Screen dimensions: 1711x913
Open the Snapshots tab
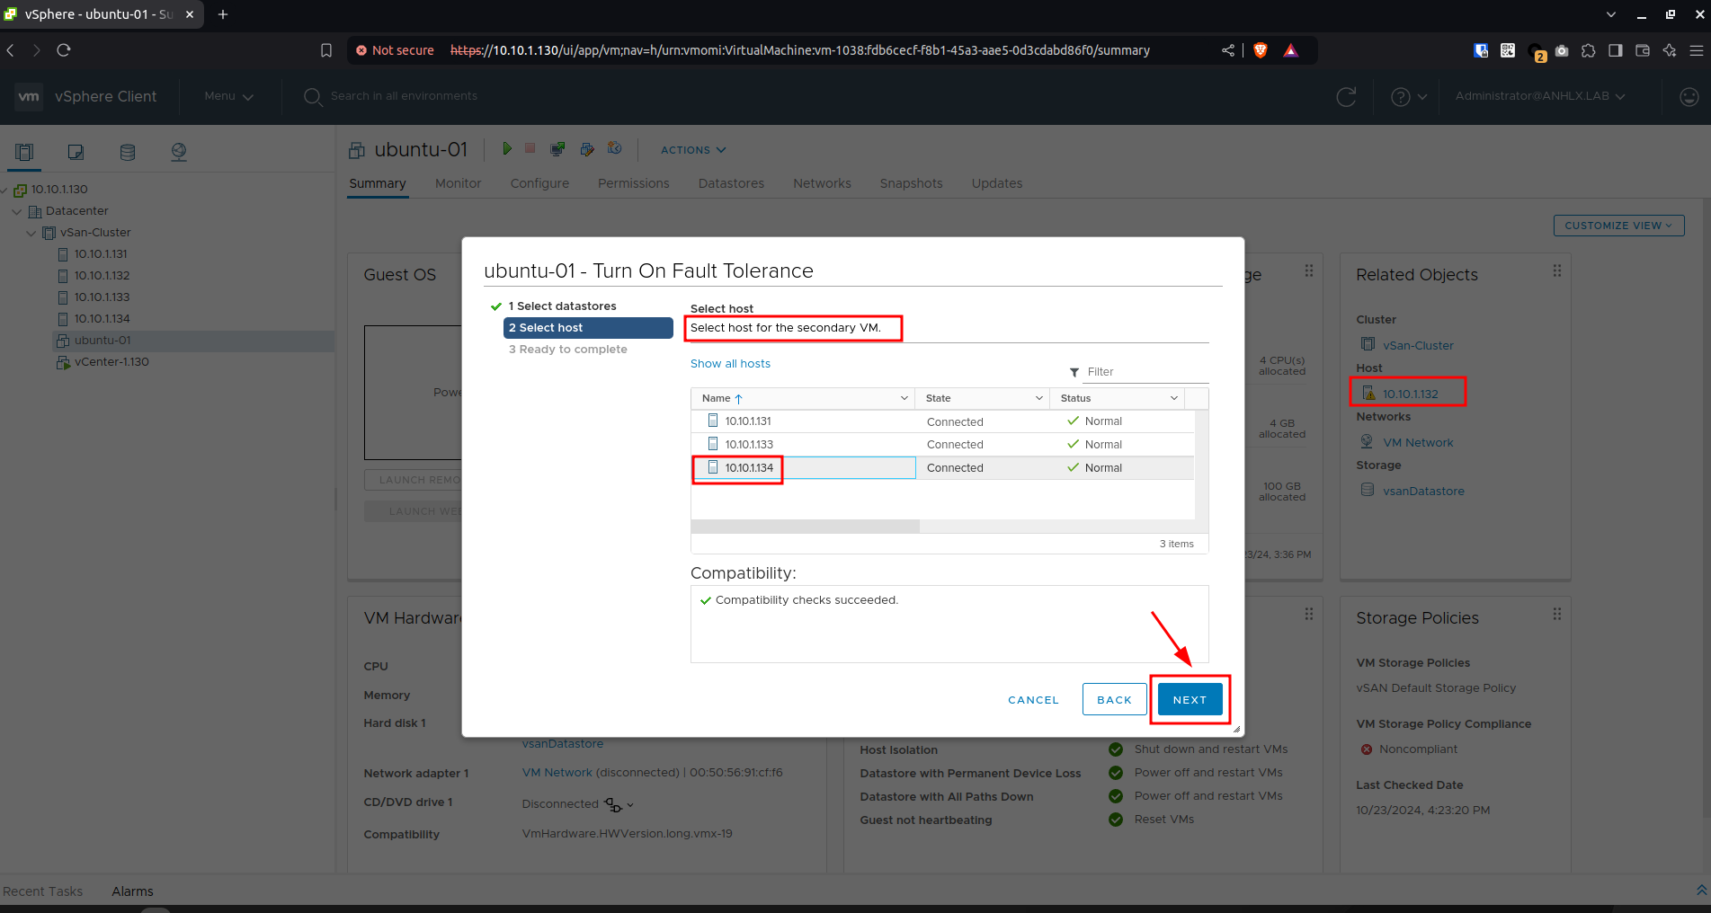(911, 183)
